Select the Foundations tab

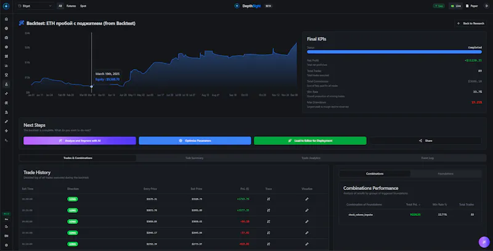click(446, 174)
